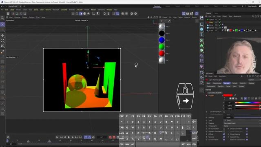The width and height of the screenshot is (261, 147).
Task: Click the new material plus icon
Action: [x=161, y=21]
